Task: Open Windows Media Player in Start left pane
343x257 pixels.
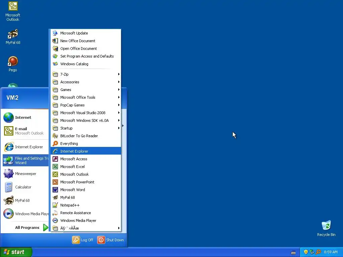Action: (25, 214)
